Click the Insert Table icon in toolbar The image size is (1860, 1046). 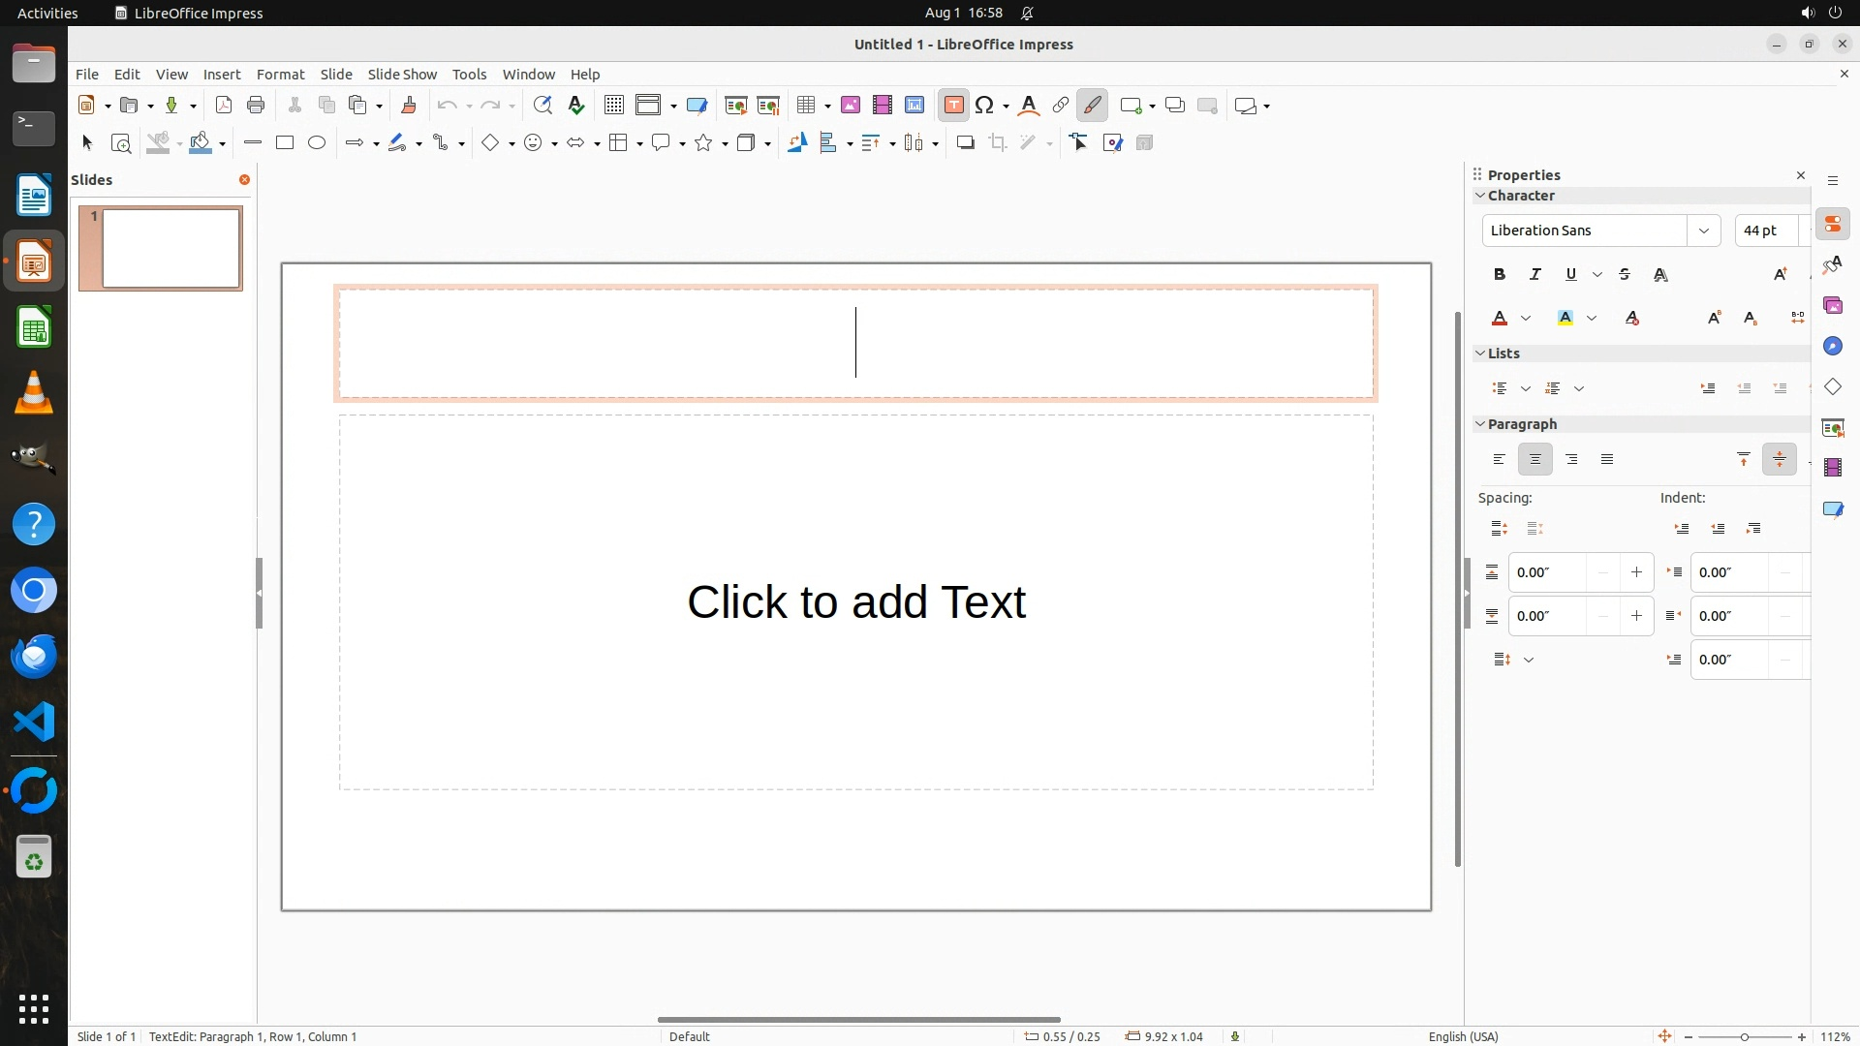[x=805, y=106]
